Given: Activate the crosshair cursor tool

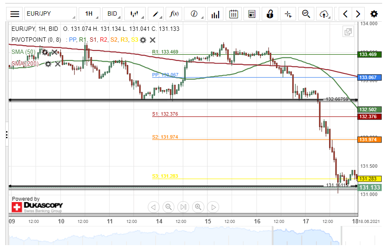Looking at the screenshot, I should tap(288, 14).
